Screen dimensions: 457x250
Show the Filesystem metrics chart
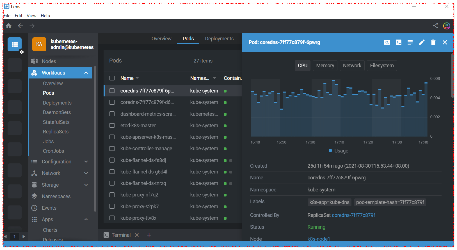click(x=382, y=66)
